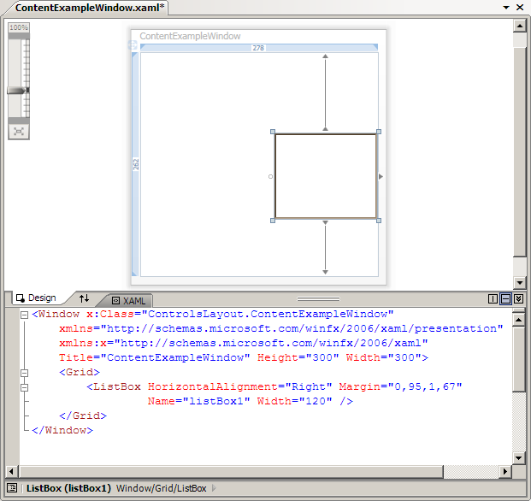Expand the tag navigator child arrow
Viewport: 531px width, 501px height.
click(214, 488)
